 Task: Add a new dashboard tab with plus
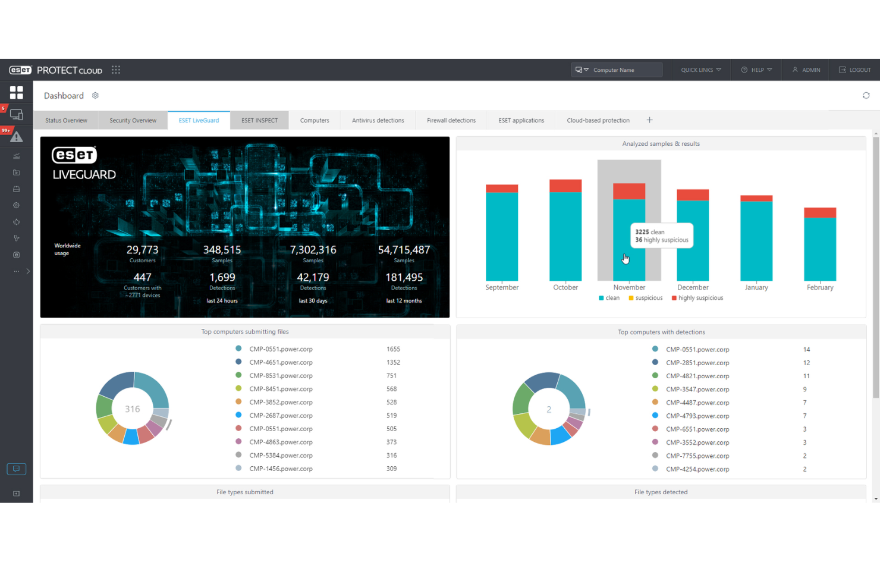pyautogui.click(x=649, y=120)
